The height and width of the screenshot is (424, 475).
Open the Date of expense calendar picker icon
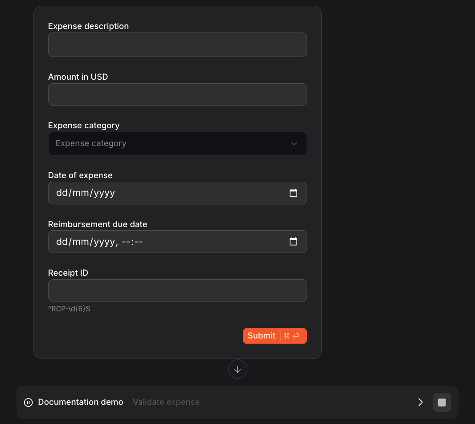click(293, 193)
